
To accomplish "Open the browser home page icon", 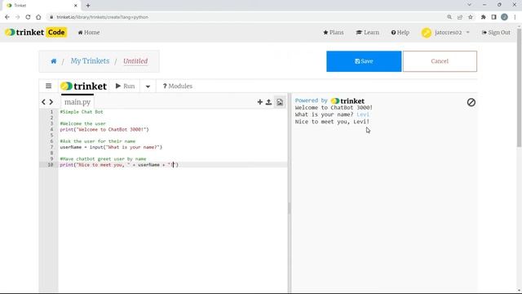I will 38,17.
